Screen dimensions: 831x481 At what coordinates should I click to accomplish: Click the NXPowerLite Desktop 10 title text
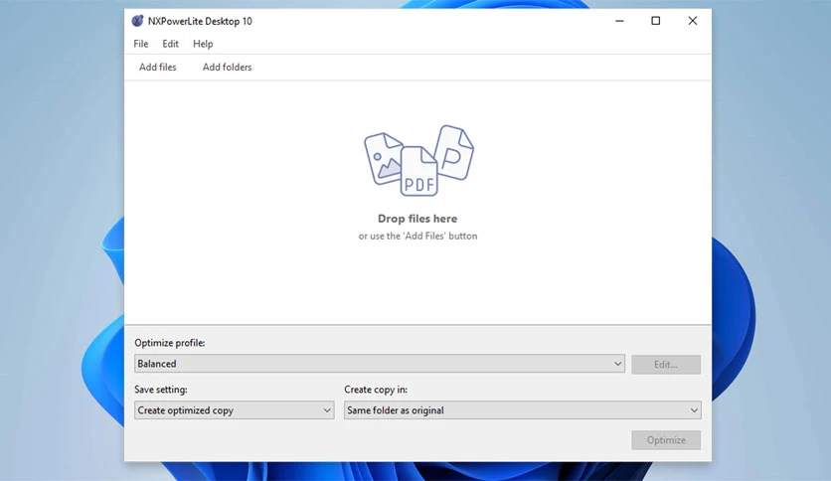(200, 22)
